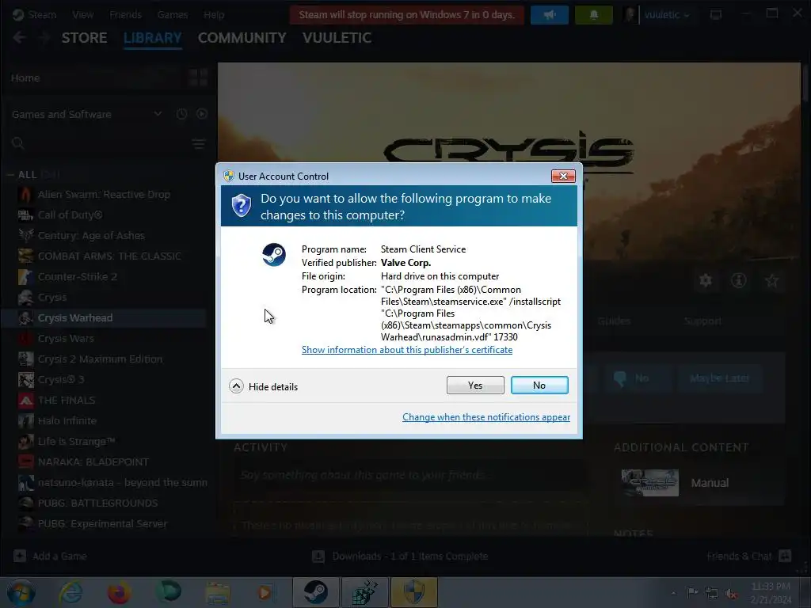Viewport: 811px width, 608px height.
Task: Open game settings gear icon
Action: click(x=706, y=281)
